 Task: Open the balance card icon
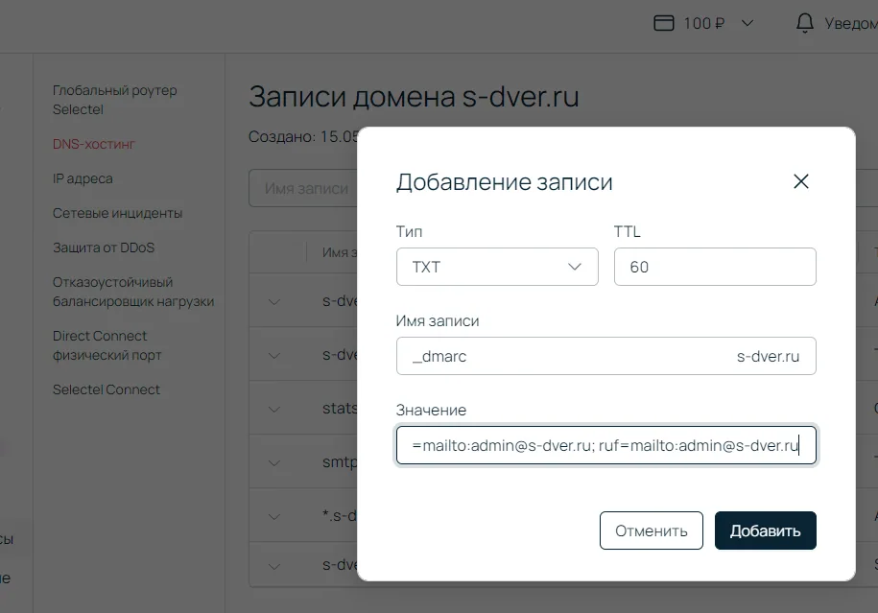point(664,23)
